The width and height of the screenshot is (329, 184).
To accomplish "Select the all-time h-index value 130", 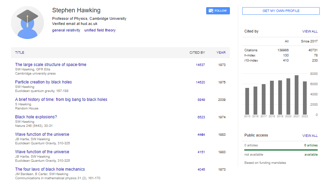I will (286, 55).
